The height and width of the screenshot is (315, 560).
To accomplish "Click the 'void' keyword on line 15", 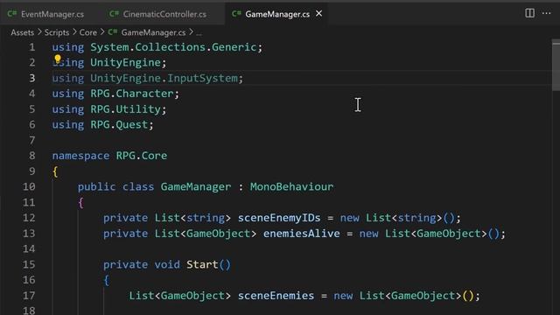I will click(x=167, y=264).
